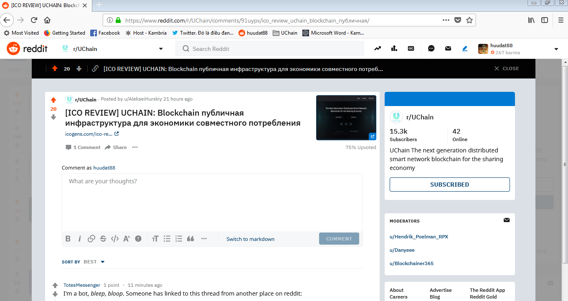This screenshot has width=568, height=301.
Task: Show the Firefox sidebars icon
Action: pyautogui.click(x=545, y=20)
